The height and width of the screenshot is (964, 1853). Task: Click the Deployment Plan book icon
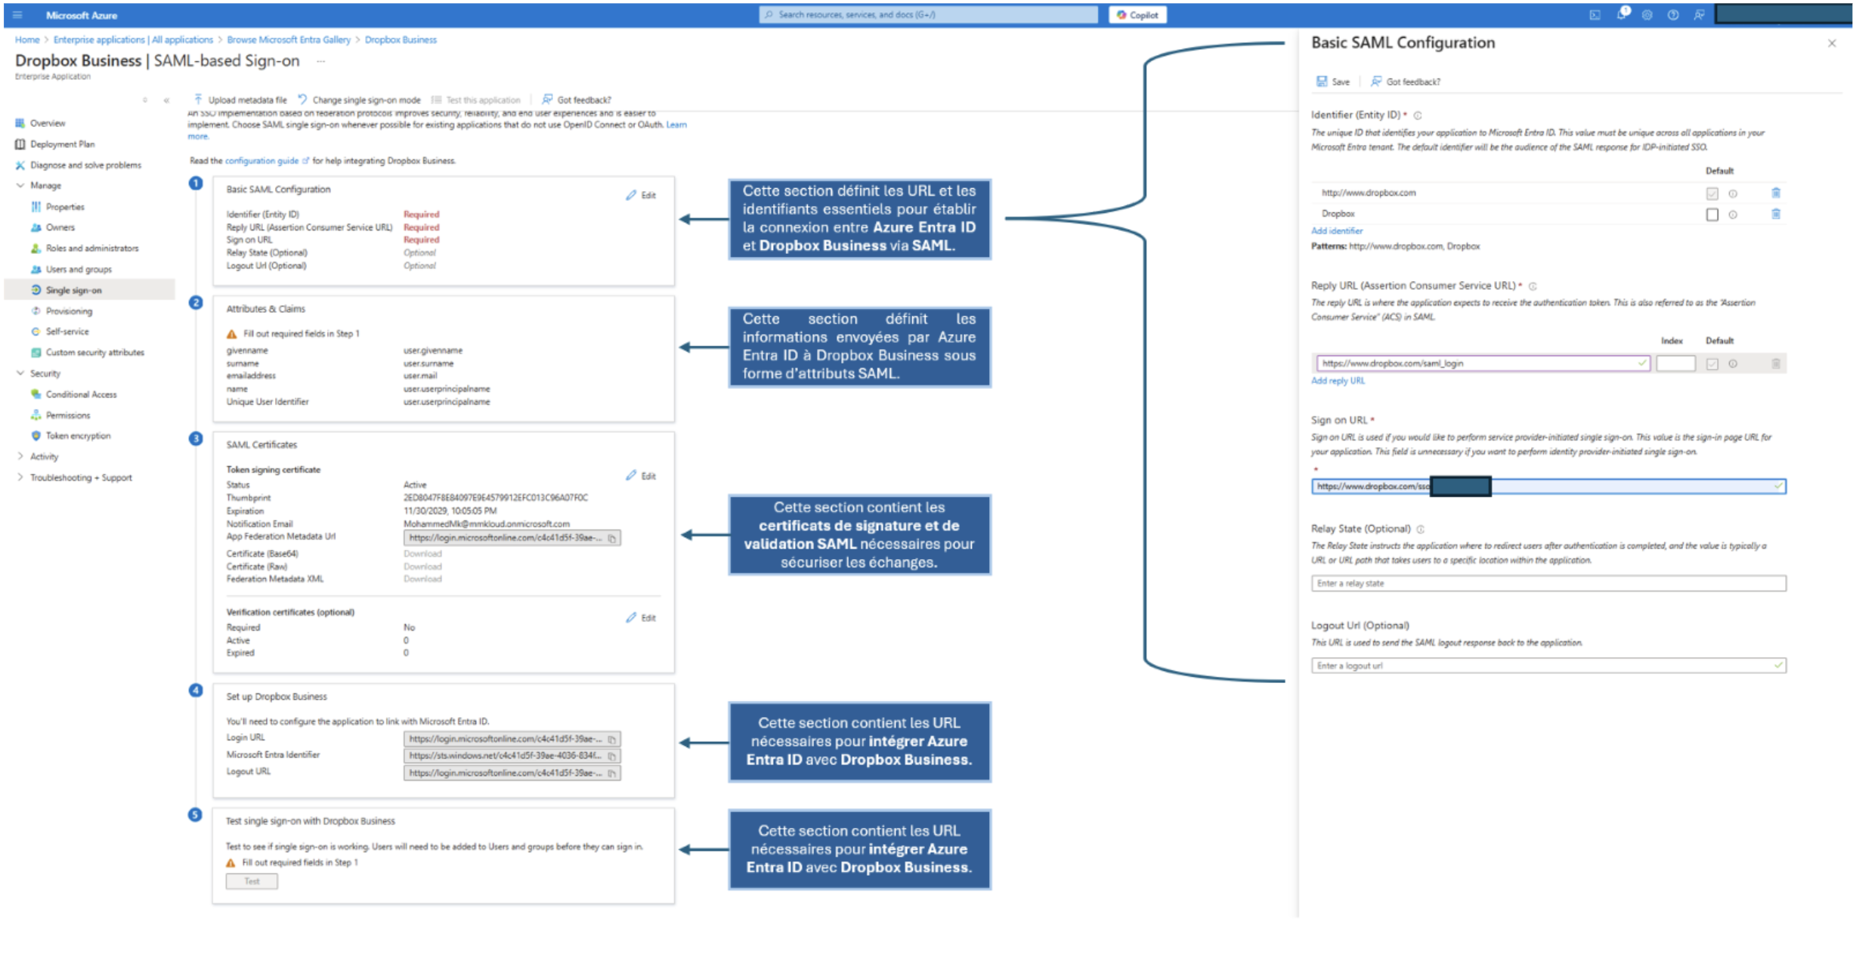pyautogui.click(x=20, y=144)
